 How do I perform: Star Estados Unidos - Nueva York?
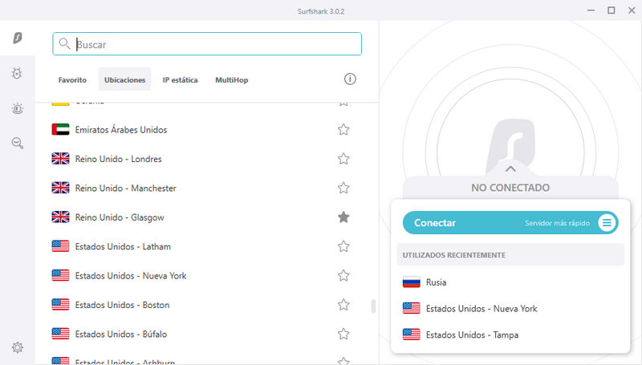point(343,276)
